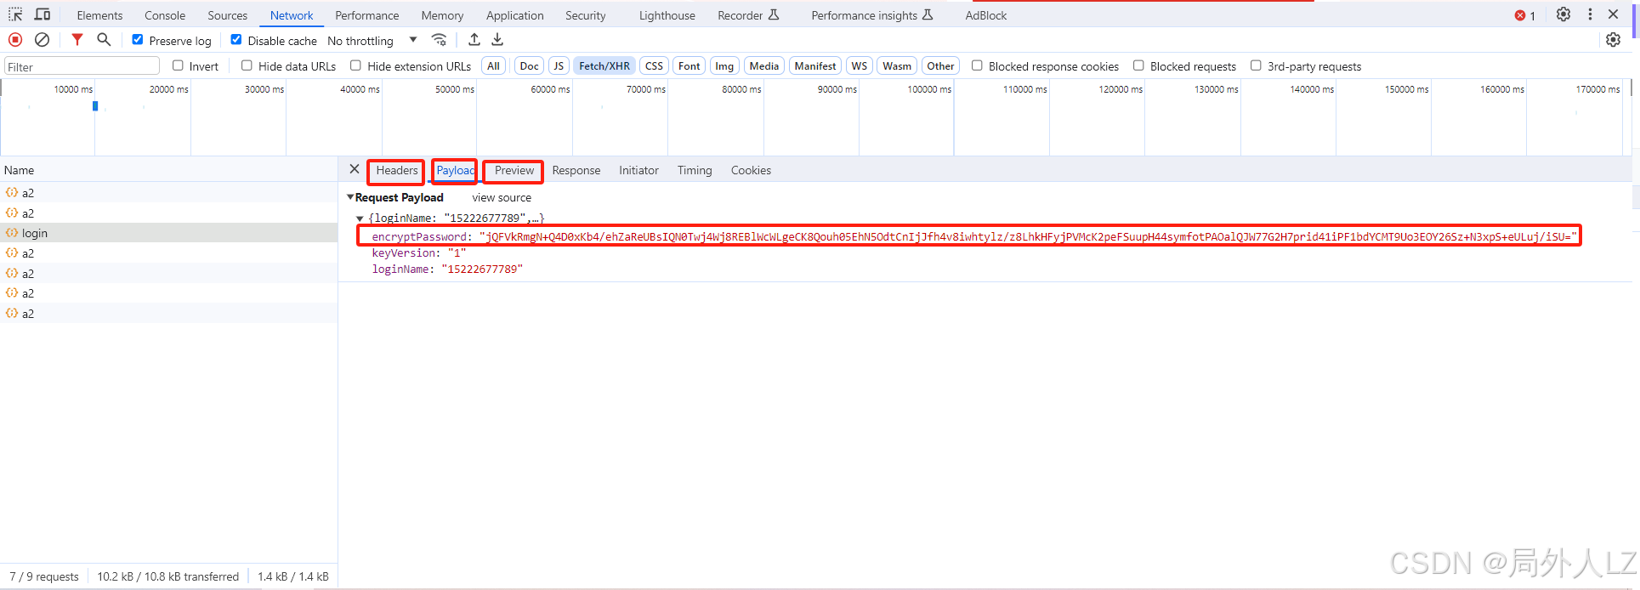Image resolution: width=1640 pixels, height=590 pixels.
Task: Enable 3rd-party requests checkbox
Action: point(1256,65)
